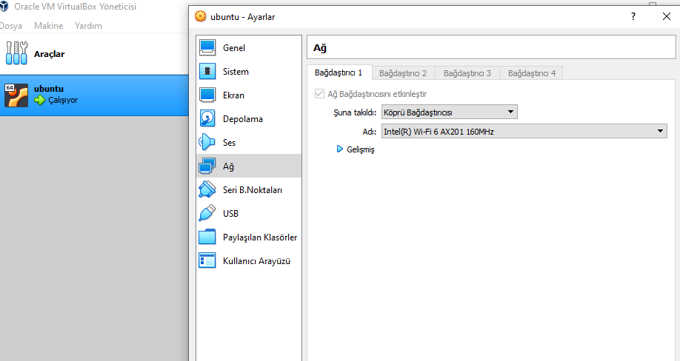Open the Genel settings monitor icon
680x361 pixels.
pyautogui.click(x=207, y=47)
